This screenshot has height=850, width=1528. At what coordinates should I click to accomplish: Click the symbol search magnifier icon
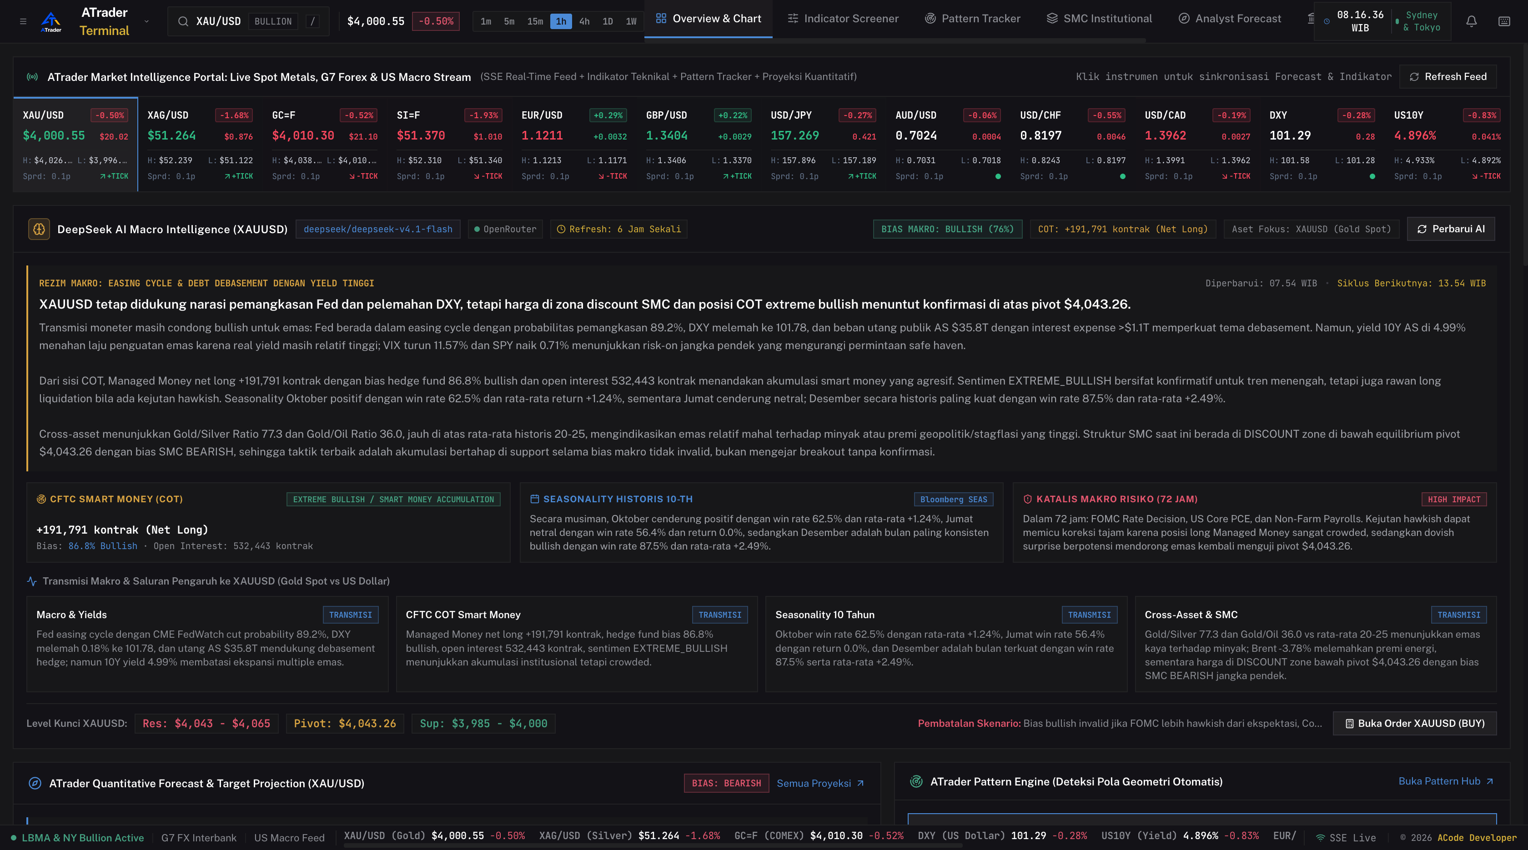click(183, 21)
